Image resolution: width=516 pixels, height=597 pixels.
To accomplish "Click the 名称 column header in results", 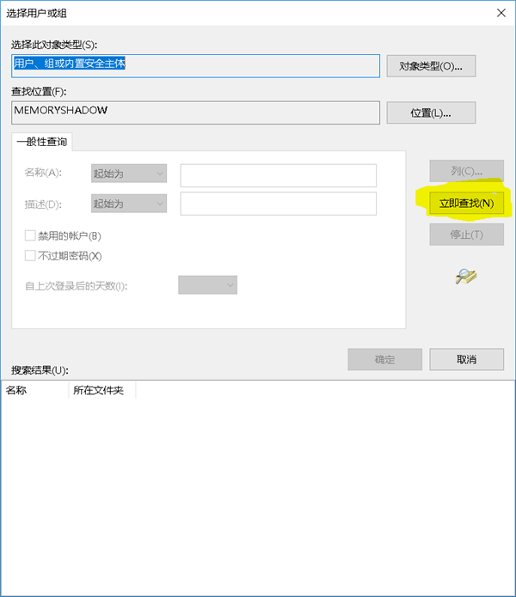I will (x=34, y=390).
